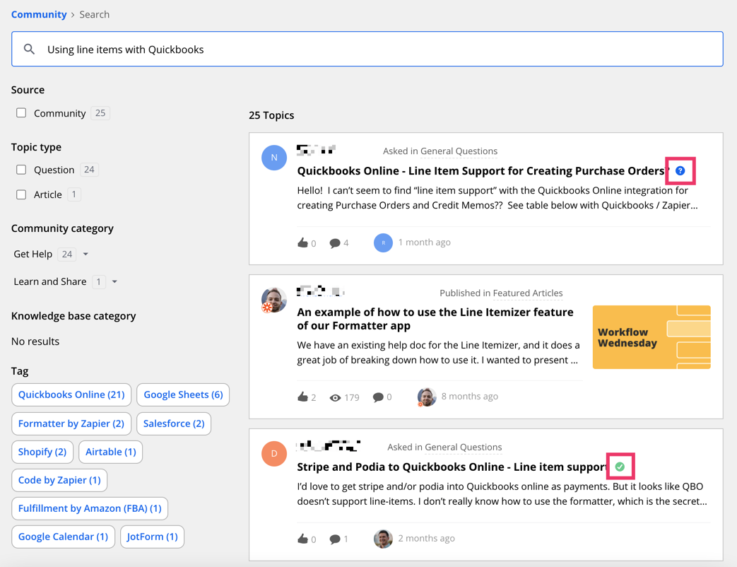The image size is (737, 567).
Task: Click the '2 months ago' timestamp
Action: 426,538
